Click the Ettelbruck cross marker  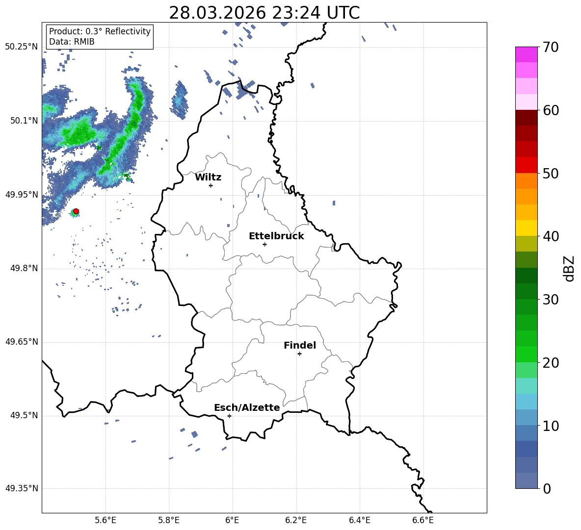coord(264,244)
